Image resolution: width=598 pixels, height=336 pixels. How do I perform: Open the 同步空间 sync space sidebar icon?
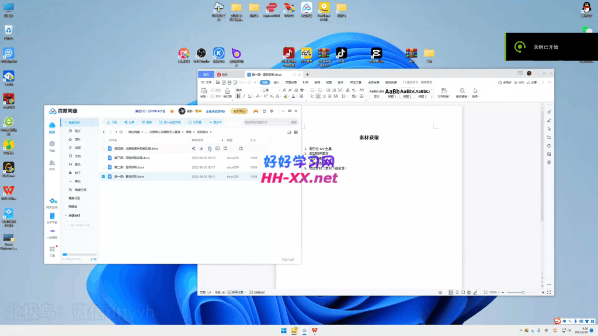[52, 203]
